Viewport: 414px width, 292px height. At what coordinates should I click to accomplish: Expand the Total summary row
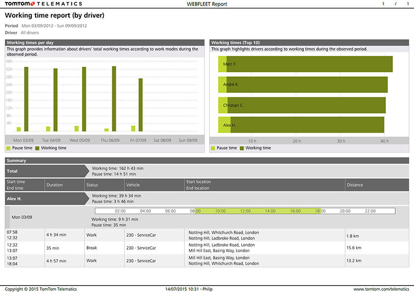(x=45, y=171)
